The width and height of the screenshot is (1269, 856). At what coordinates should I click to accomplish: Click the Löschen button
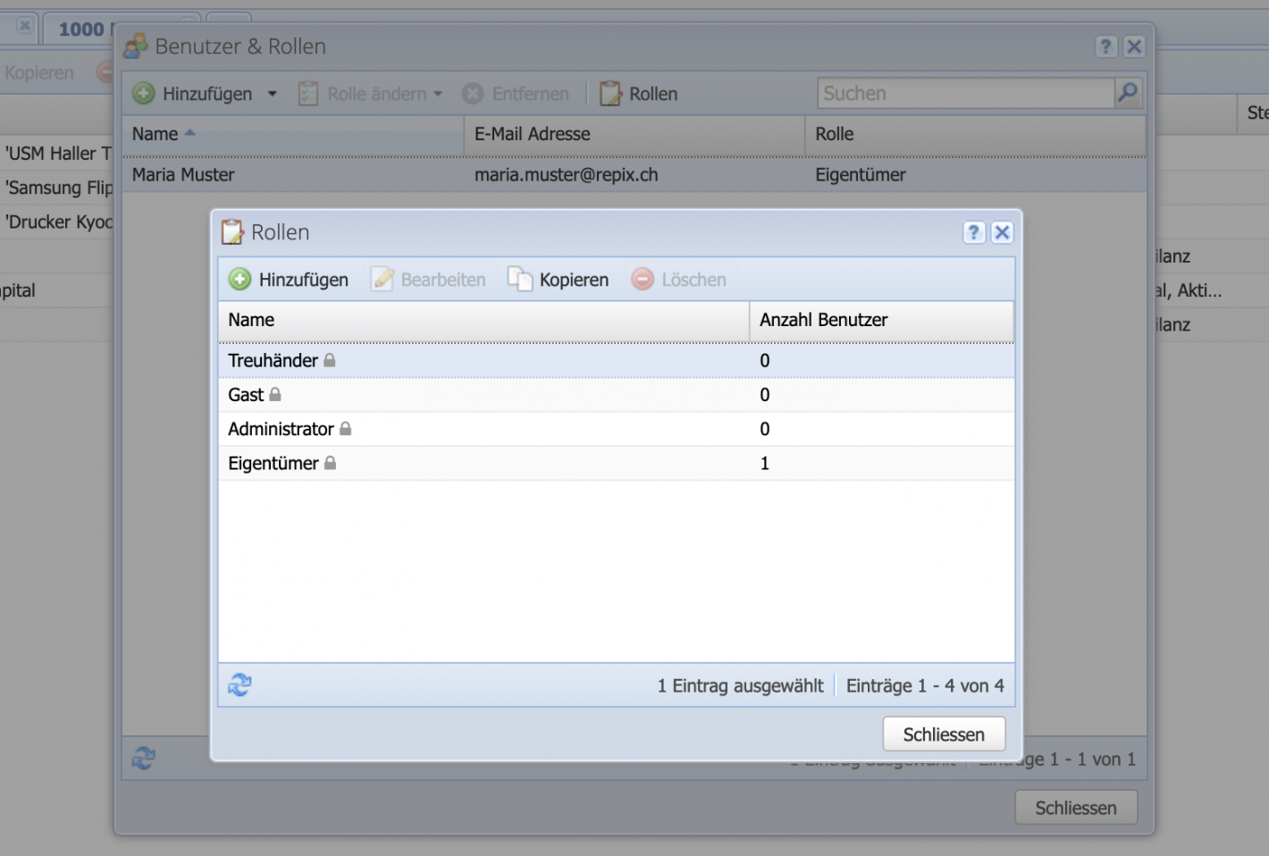click(679, 279)
